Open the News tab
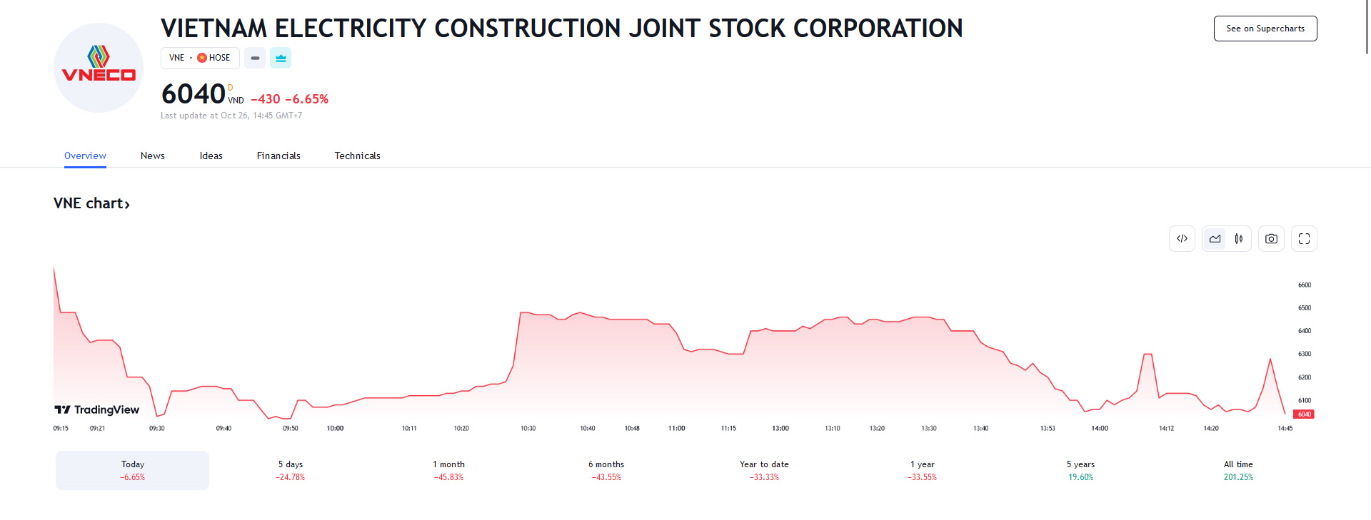Viewport: 1371px width, 520px height. point(153,156)
